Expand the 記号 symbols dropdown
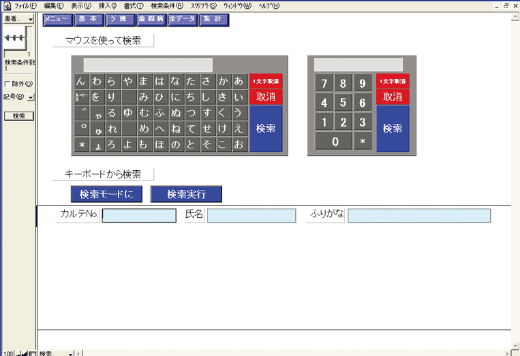520x356 pixels. pos(31,97)
